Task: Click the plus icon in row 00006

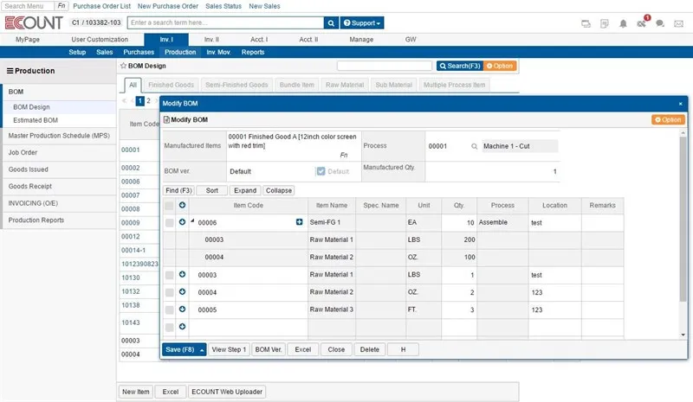Action: (x=300, y=222)
